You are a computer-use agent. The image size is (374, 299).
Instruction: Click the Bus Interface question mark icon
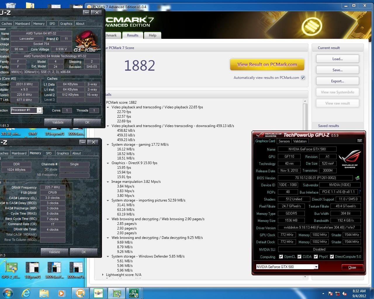point(360,192)
